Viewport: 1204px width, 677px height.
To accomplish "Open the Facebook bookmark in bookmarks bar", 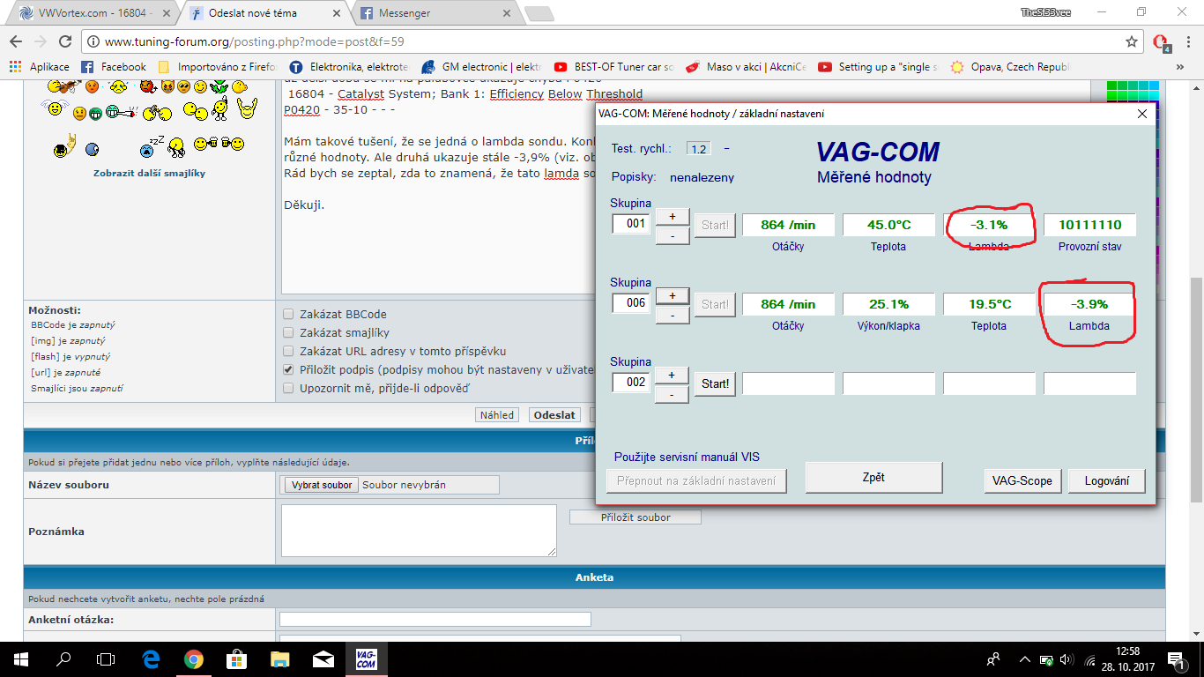I will pos(114,67).
